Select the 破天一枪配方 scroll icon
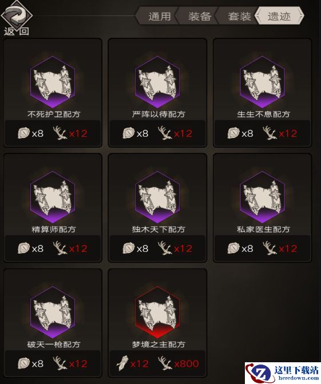Image resolution: width=321 pixels, height=384 pixels. (x=53, y=312)
